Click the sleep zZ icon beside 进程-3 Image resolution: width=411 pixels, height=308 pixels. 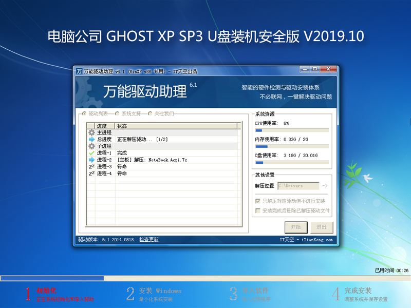coord(91,166)
